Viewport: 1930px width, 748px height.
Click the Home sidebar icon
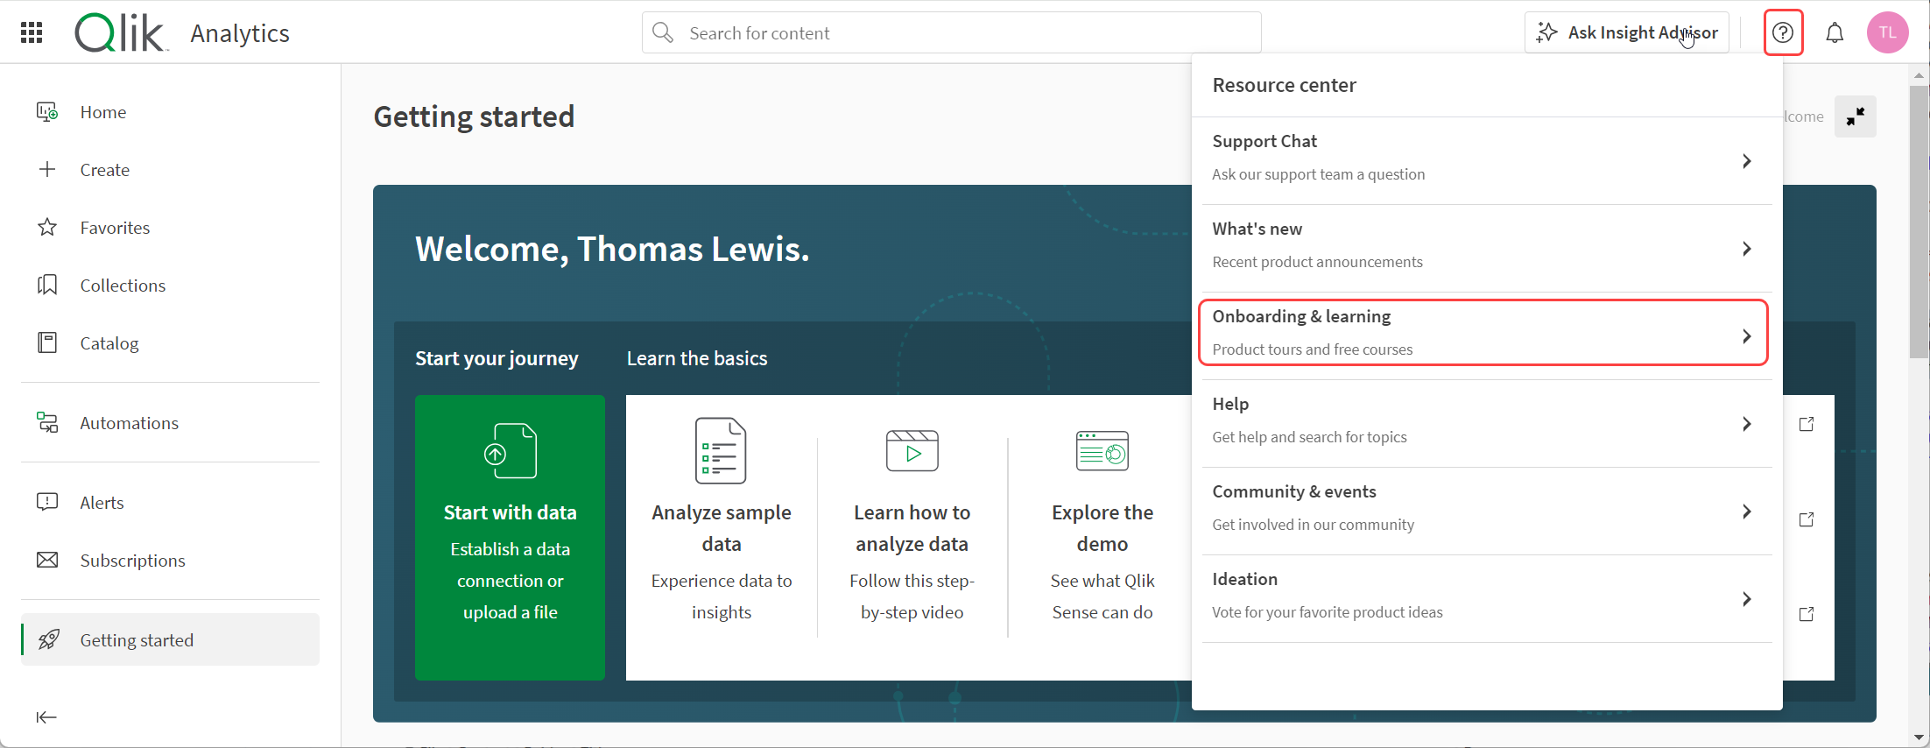pos(47,112)
